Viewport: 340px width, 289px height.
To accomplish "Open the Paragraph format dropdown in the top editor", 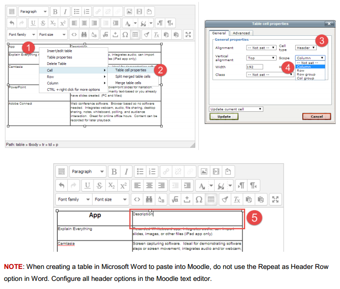I will [x=33, y=11].
